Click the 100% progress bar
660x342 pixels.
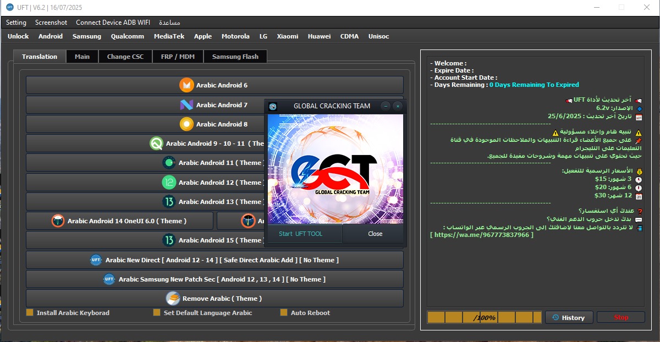[x=485, y=317]
